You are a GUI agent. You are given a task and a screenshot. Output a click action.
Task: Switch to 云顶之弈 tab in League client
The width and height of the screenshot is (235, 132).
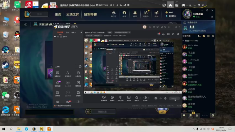73,14
